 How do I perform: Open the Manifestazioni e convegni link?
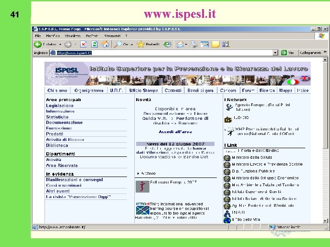coord(75,180)
